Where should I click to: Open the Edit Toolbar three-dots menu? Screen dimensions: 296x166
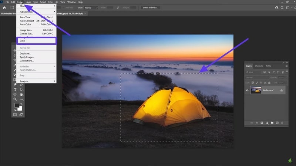(21, 99)
